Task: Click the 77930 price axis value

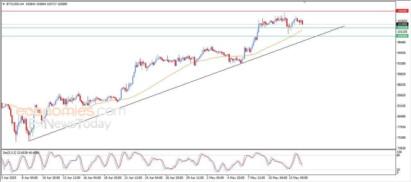Action: 402,127
